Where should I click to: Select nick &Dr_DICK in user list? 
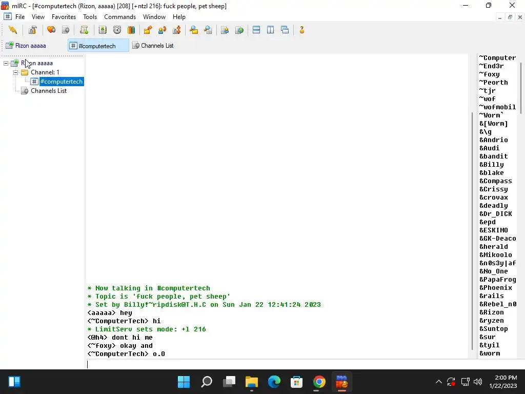[x=496, y=214]
